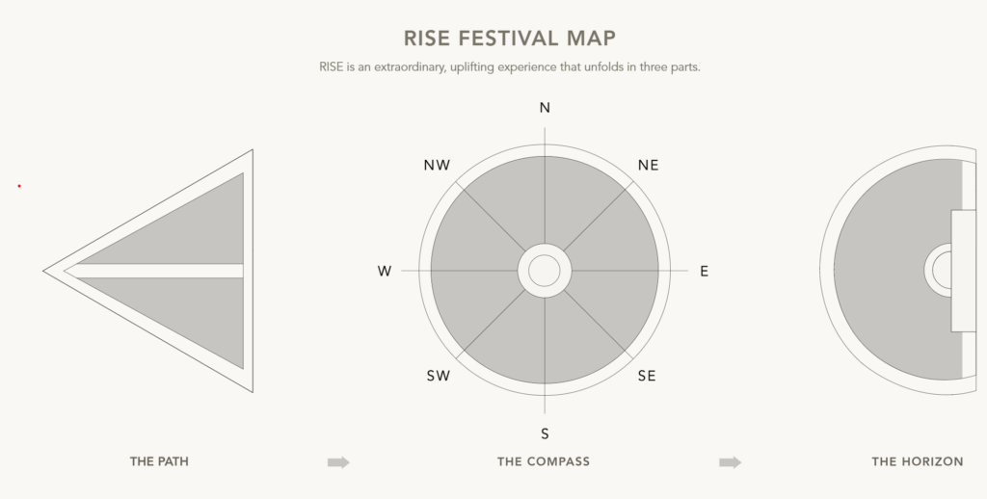Open THE COMPASS section label
The height and width of the screenshot is (499, 987).
point(544,461)
